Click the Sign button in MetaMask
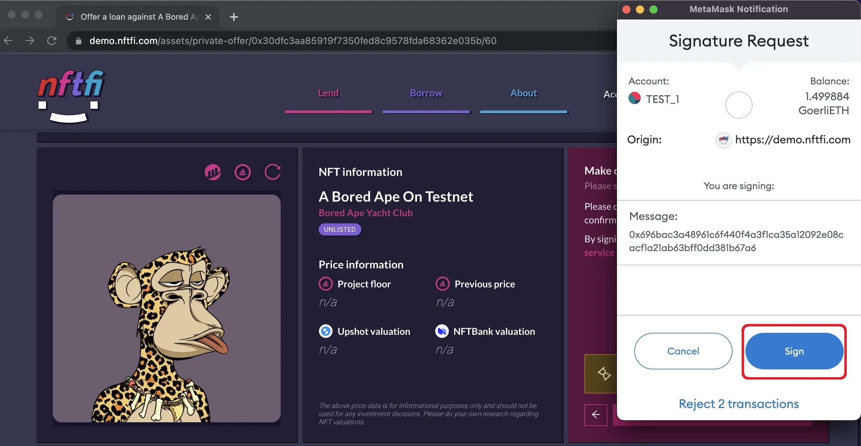861x446 pixels. 794,351
